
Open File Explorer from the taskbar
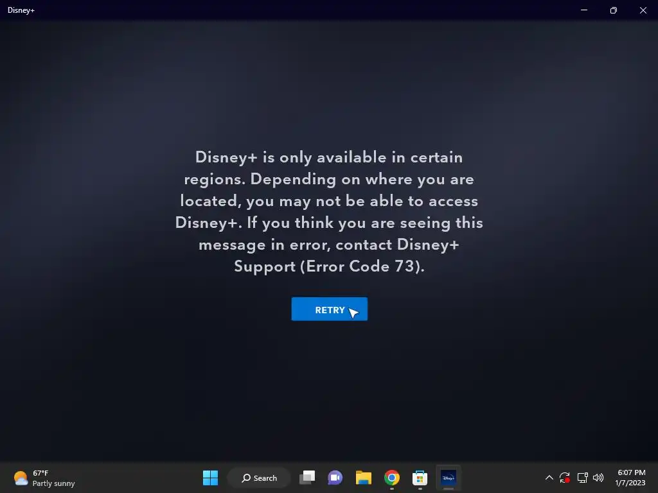(364, 478)
